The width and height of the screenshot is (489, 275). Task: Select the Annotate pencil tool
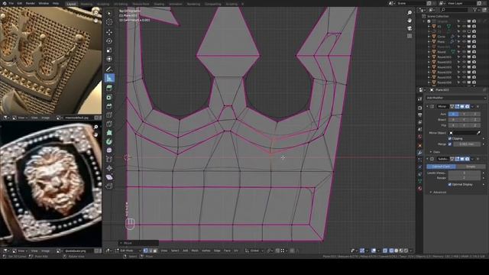pyautogui.click(x=109, y=69)
